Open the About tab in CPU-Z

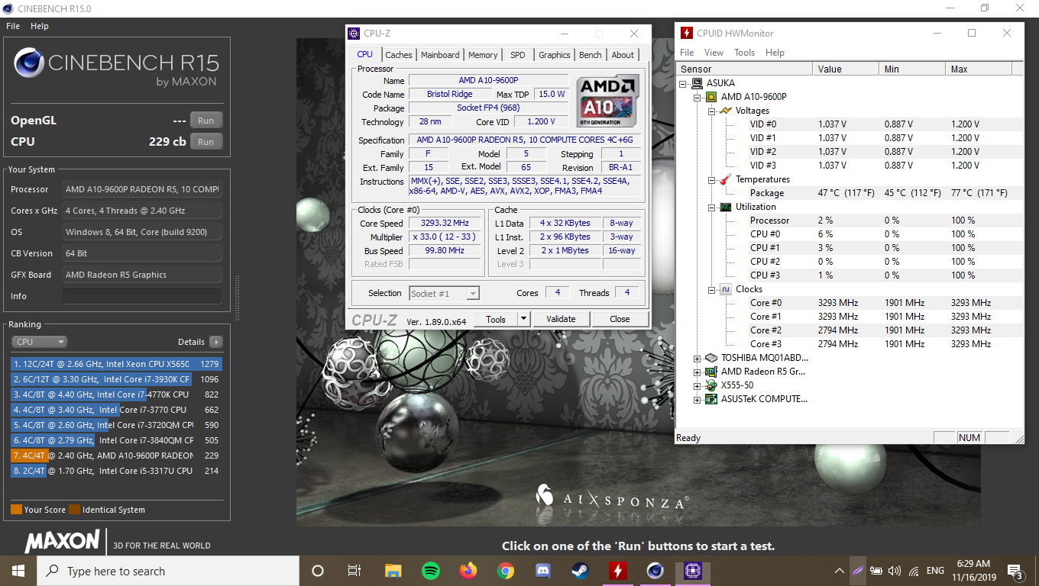click(x=623, y=55)
